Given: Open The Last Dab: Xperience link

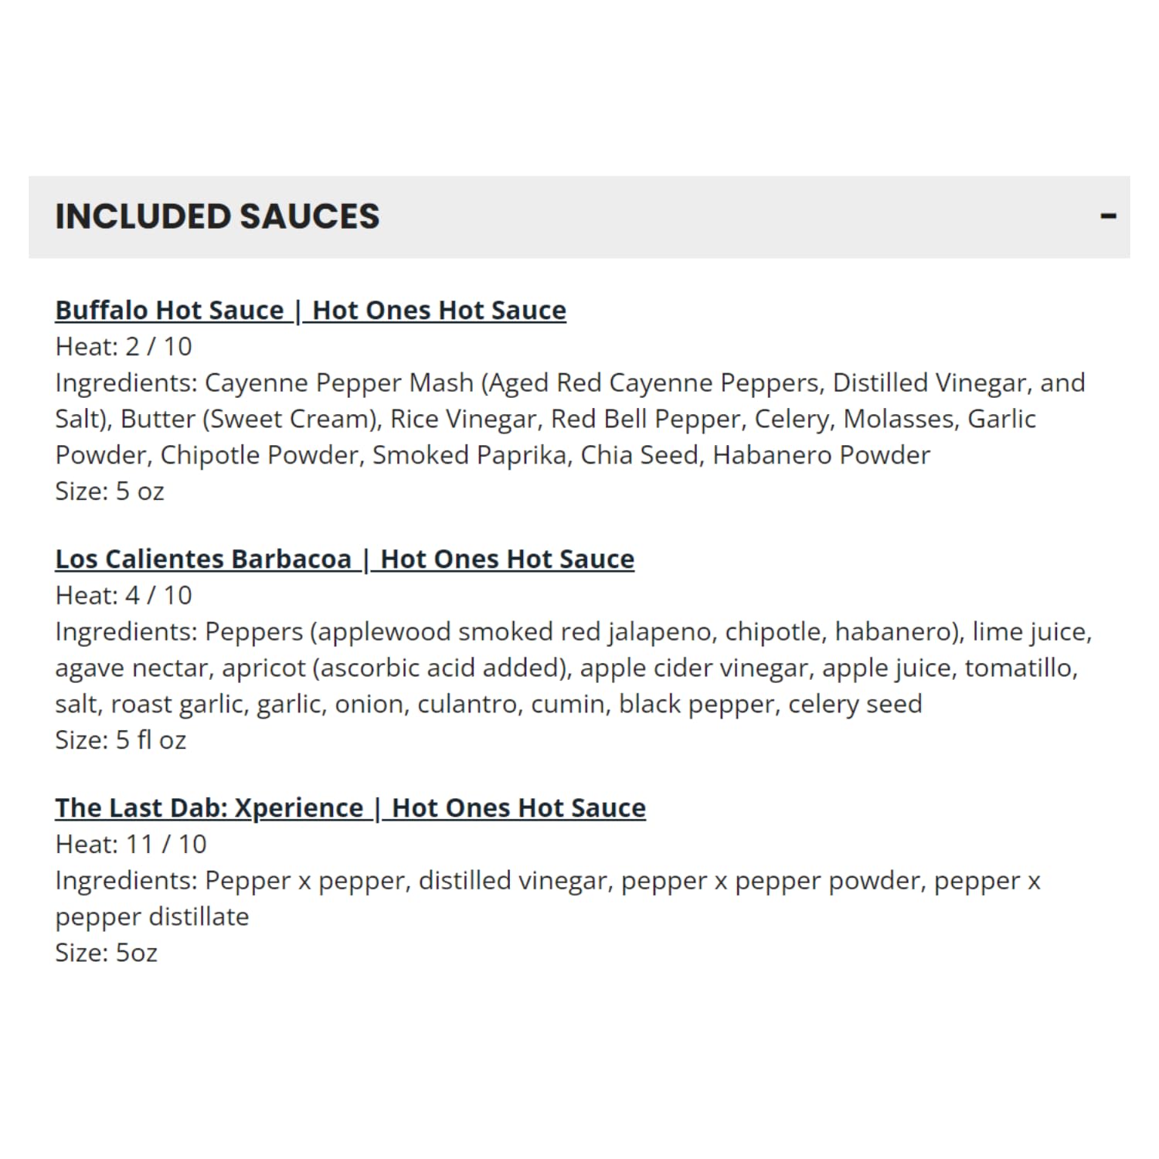Looking at the screenshot, I should click(x=350, y=808).
